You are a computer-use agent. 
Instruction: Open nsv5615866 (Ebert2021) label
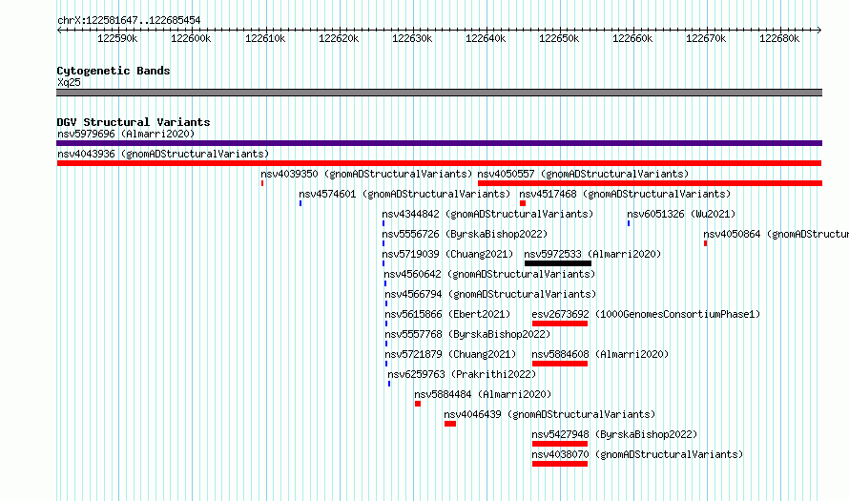tap(447, 314)
